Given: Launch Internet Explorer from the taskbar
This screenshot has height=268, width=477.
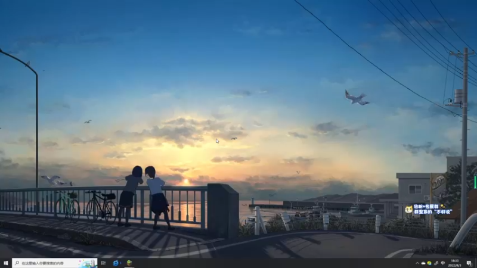Looking at the screenshot, I should (116, 263).
